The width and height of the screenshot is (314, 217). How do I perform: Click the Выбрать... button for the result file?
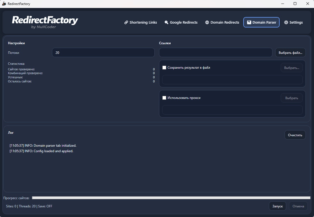pyautogui.click(x=292, y=68)
